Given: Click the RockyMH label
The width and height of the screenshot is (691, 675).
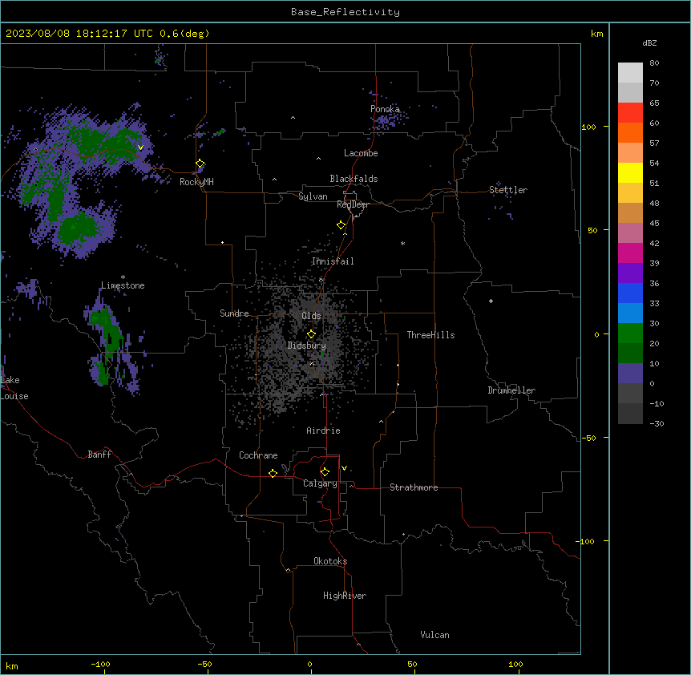Looking at the screenshot, I should 196,182.
